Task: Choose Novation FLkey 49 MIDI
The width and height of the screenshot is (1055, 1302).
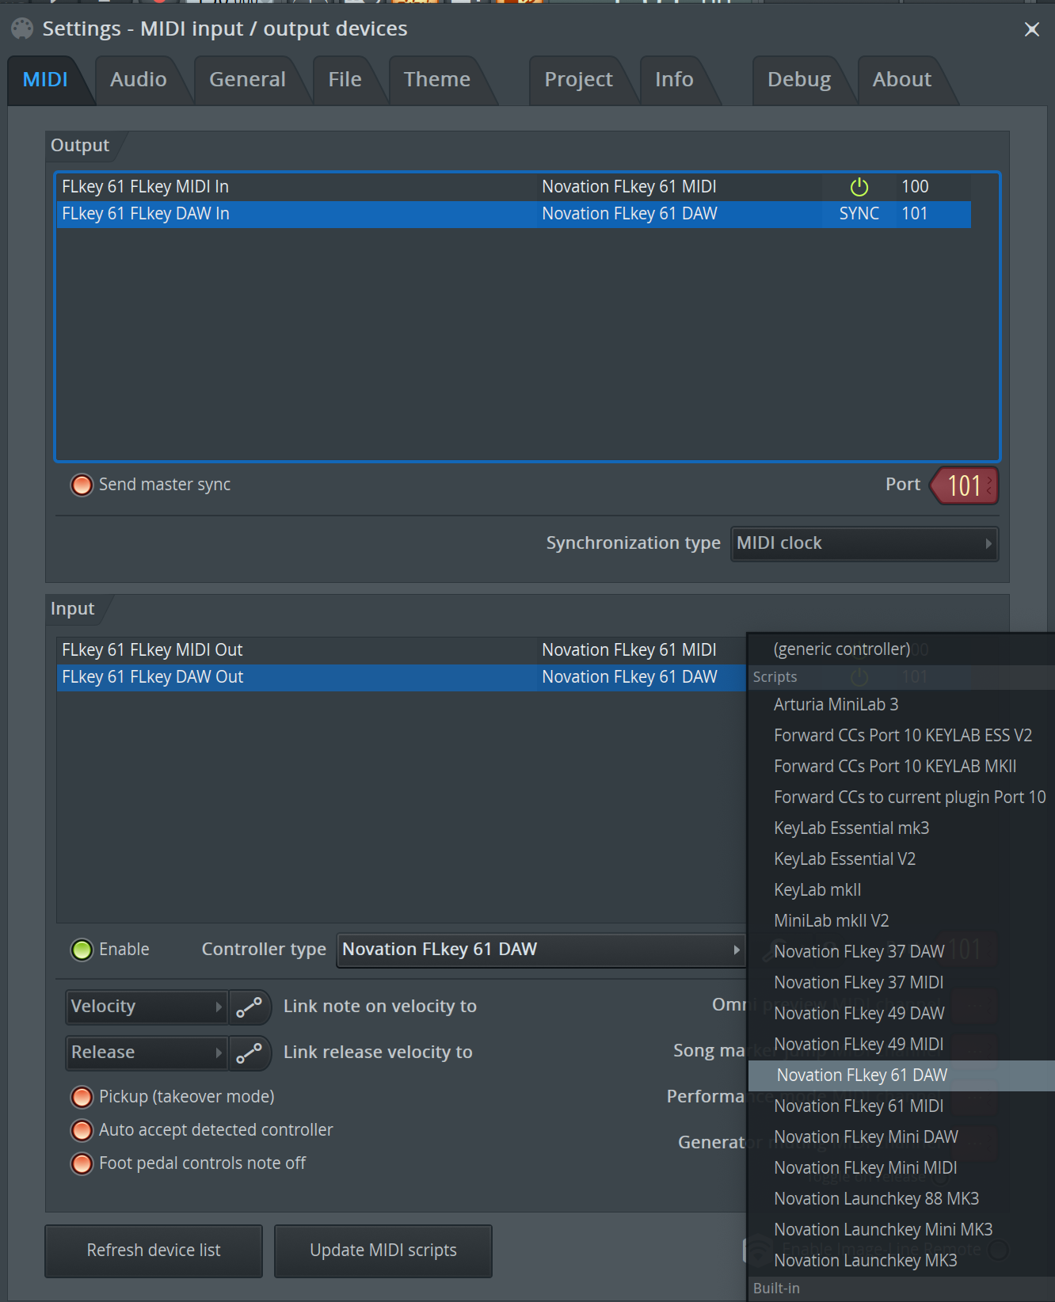Action: pos(901,1045)
